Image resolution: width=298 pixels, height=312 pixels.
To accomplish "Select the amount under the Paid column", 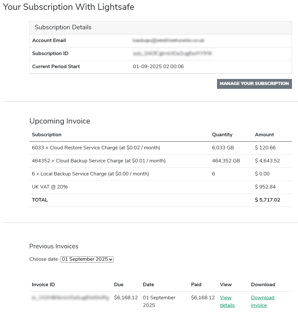I will (203, 298).
